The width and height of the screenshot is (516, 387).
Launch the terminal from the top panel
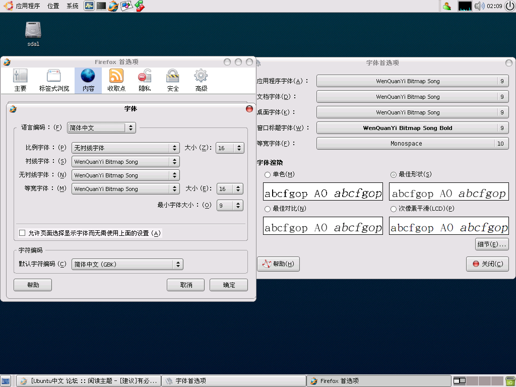point(101,6)
